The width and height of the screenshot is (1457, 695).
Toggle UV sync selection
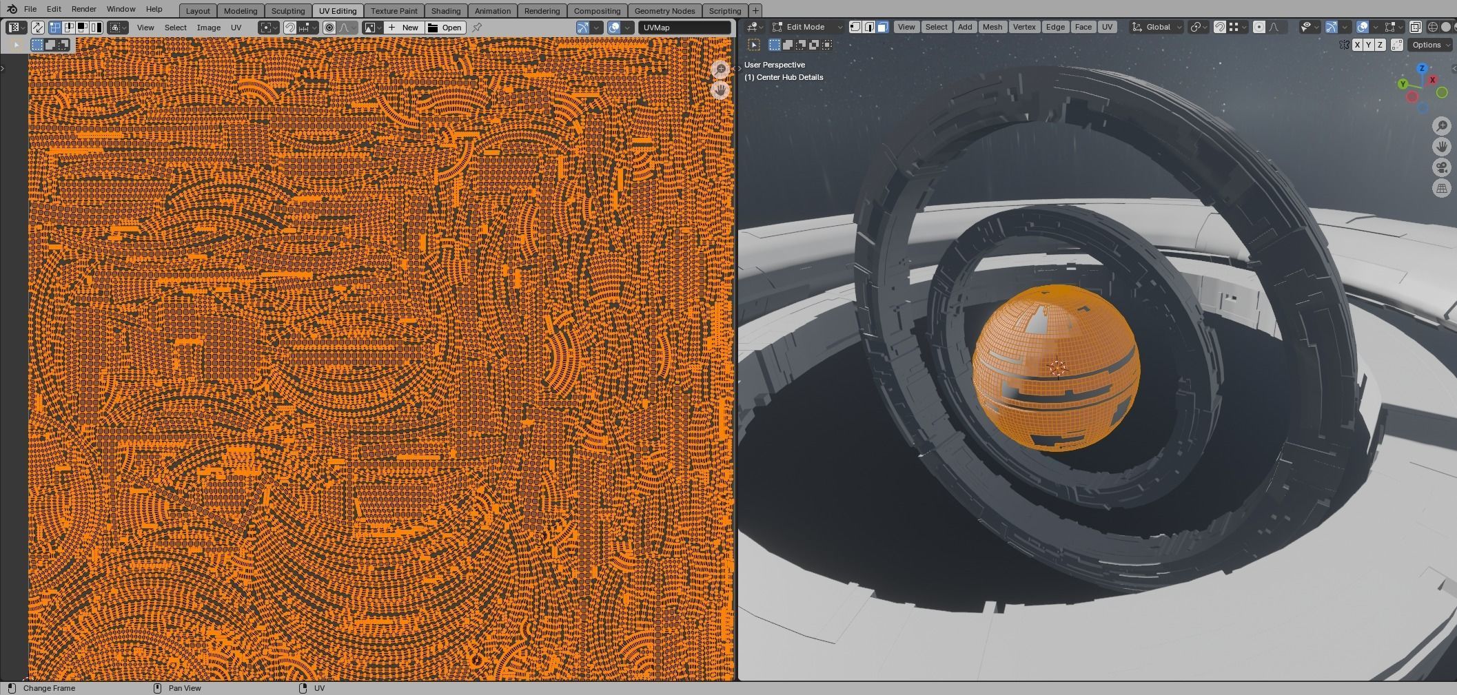[38, 28]
